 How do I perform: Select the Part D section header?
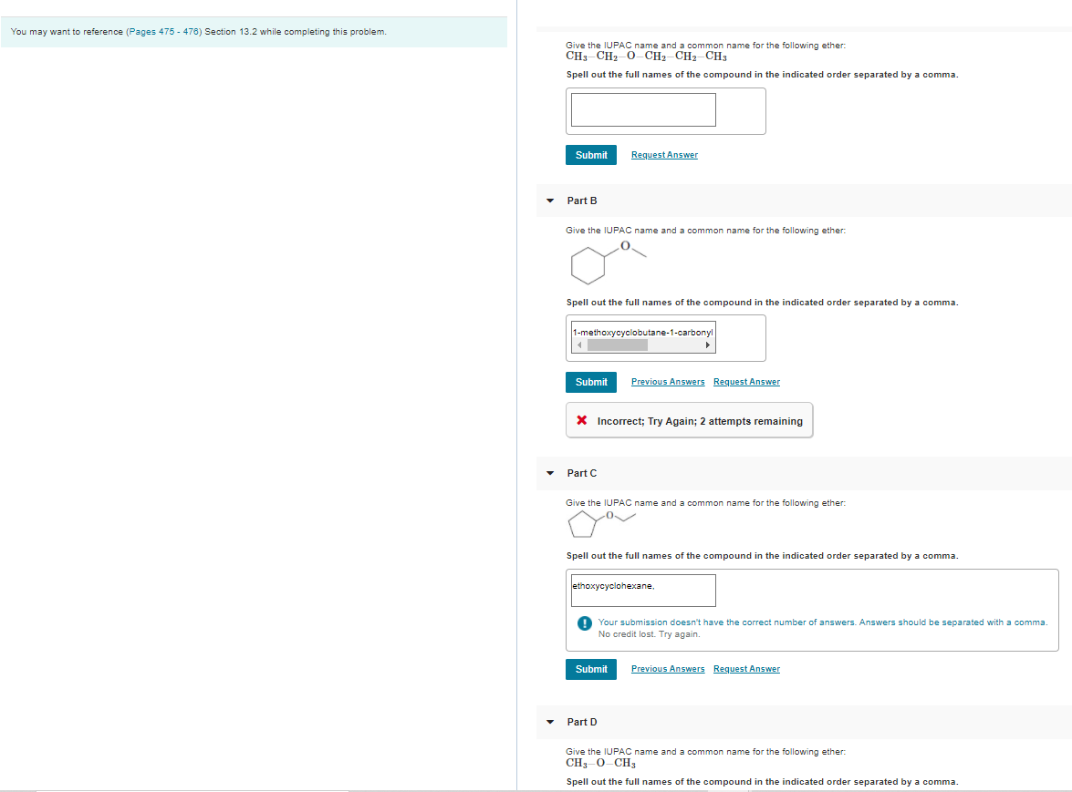pos(581,722)
